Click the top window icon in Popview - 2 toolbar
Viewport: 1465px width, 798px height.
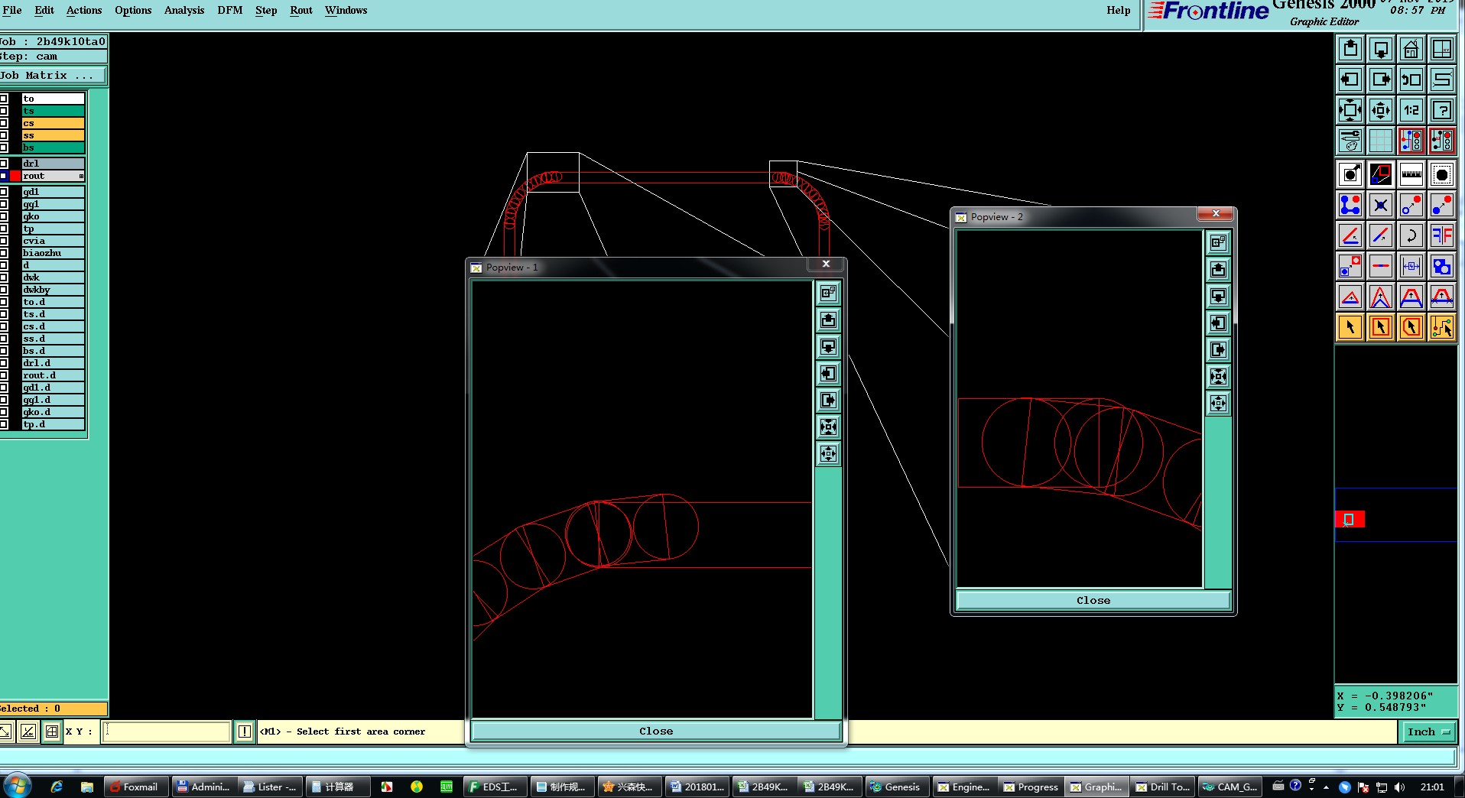tap(1218, 243)
